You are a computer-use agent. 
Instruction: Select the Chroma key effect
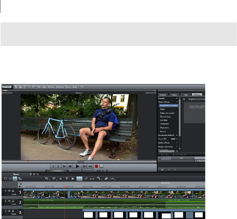coord(166,117)
